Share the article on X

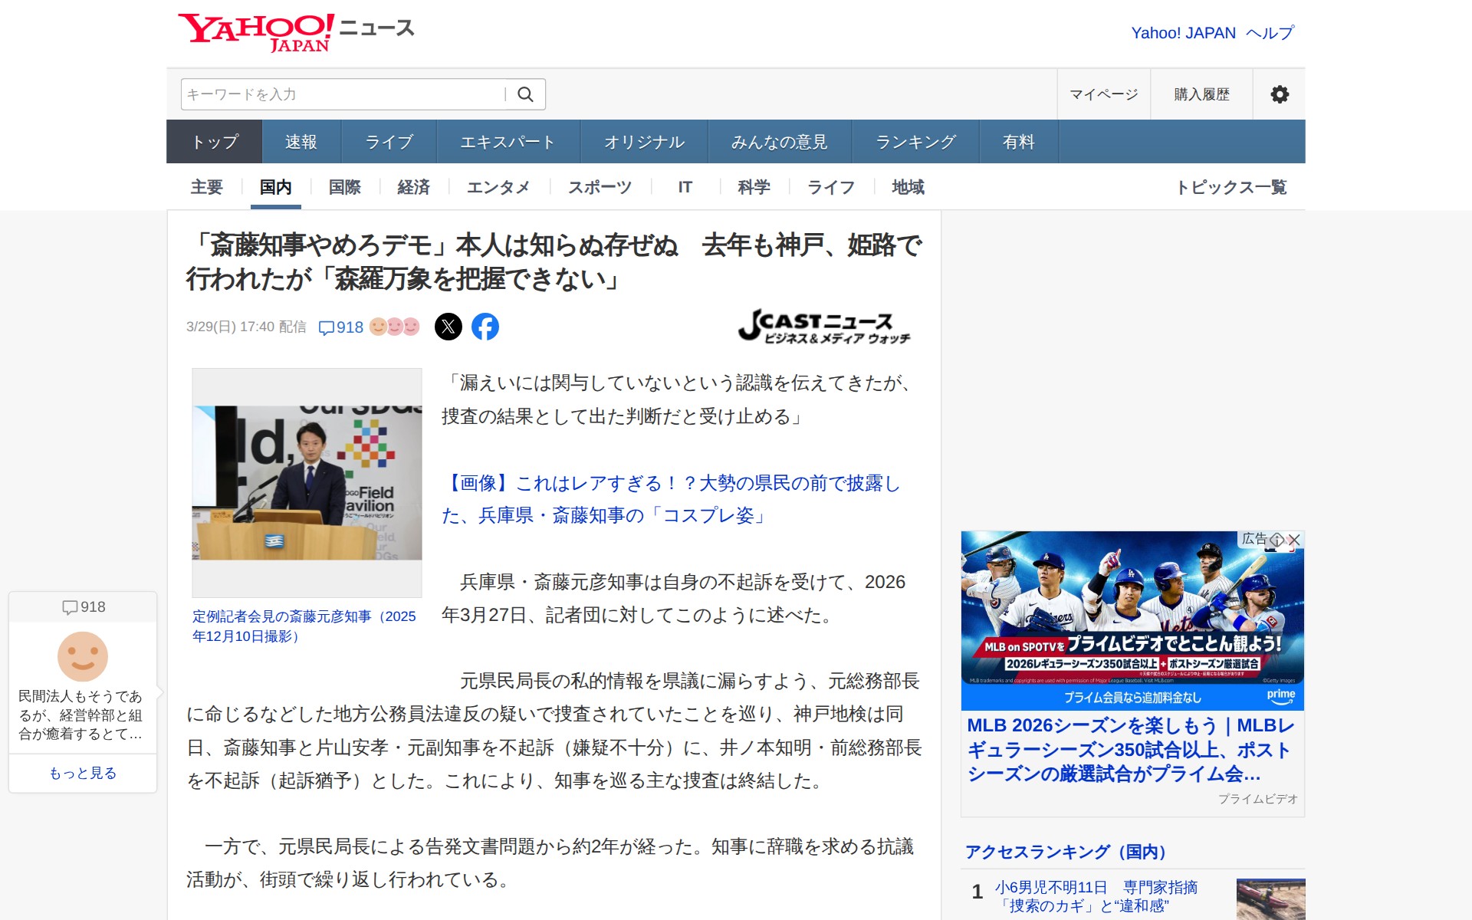[449, 327]
